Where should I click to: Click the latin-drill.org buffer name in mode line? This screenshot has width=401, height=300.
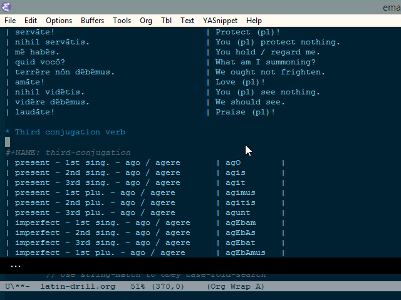coord(78,286)
